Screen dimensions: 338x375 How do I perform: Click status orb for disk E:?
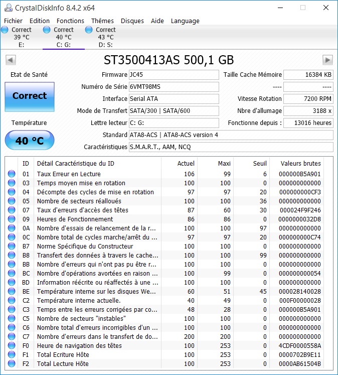[5, 30]
